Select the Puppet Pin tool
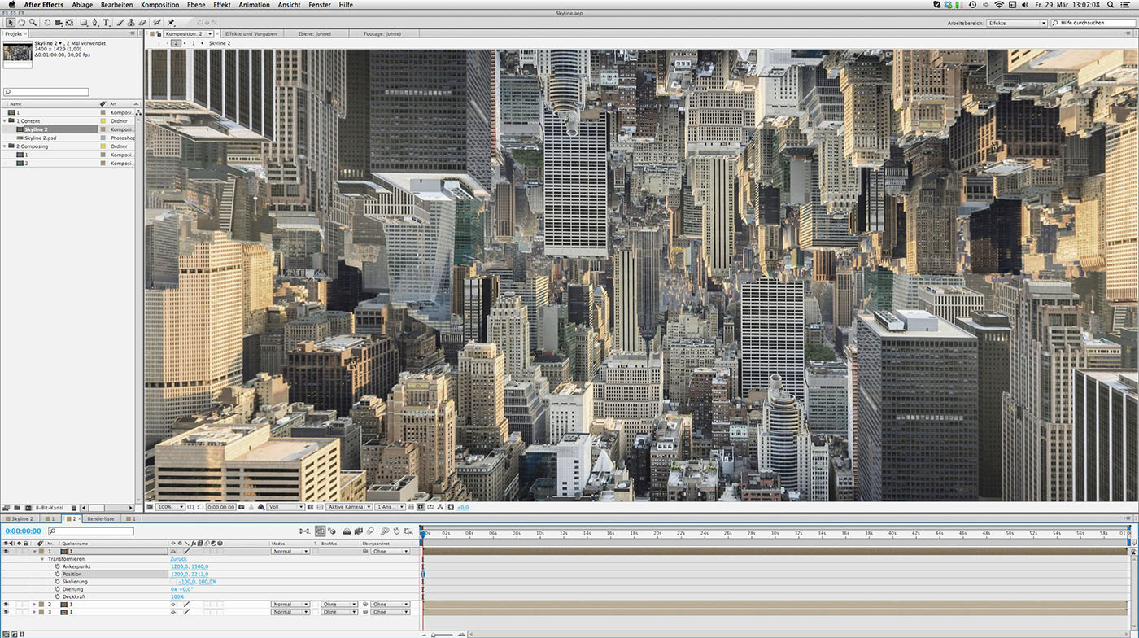 coord(171,23)
